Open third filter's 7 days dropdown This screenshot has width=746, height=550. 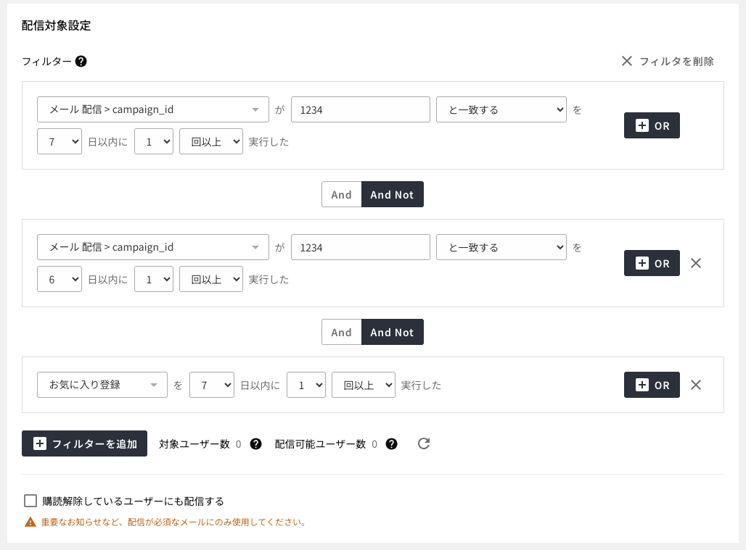212,385
